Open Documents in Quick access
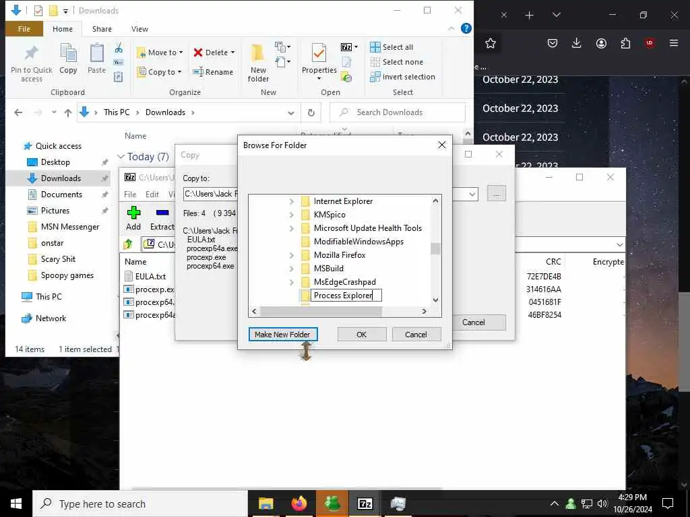This screenshot has width=690, height=517. click(x=61, y=195)
